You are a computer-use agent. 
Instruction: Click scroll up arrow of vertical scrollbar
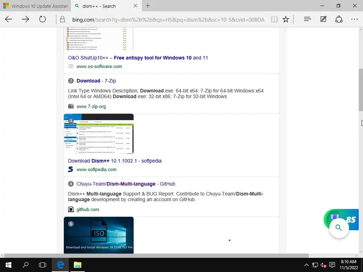[361, 30]
